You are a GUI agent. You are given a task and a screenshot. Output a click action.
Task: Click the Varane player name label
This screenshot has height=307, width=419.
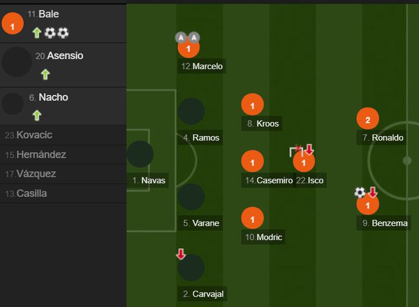(x=201, y=223)
